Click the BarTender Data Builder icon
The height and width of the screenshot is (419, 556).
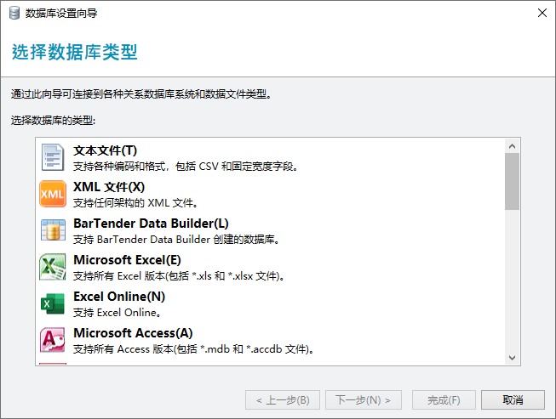coord(53,230)
